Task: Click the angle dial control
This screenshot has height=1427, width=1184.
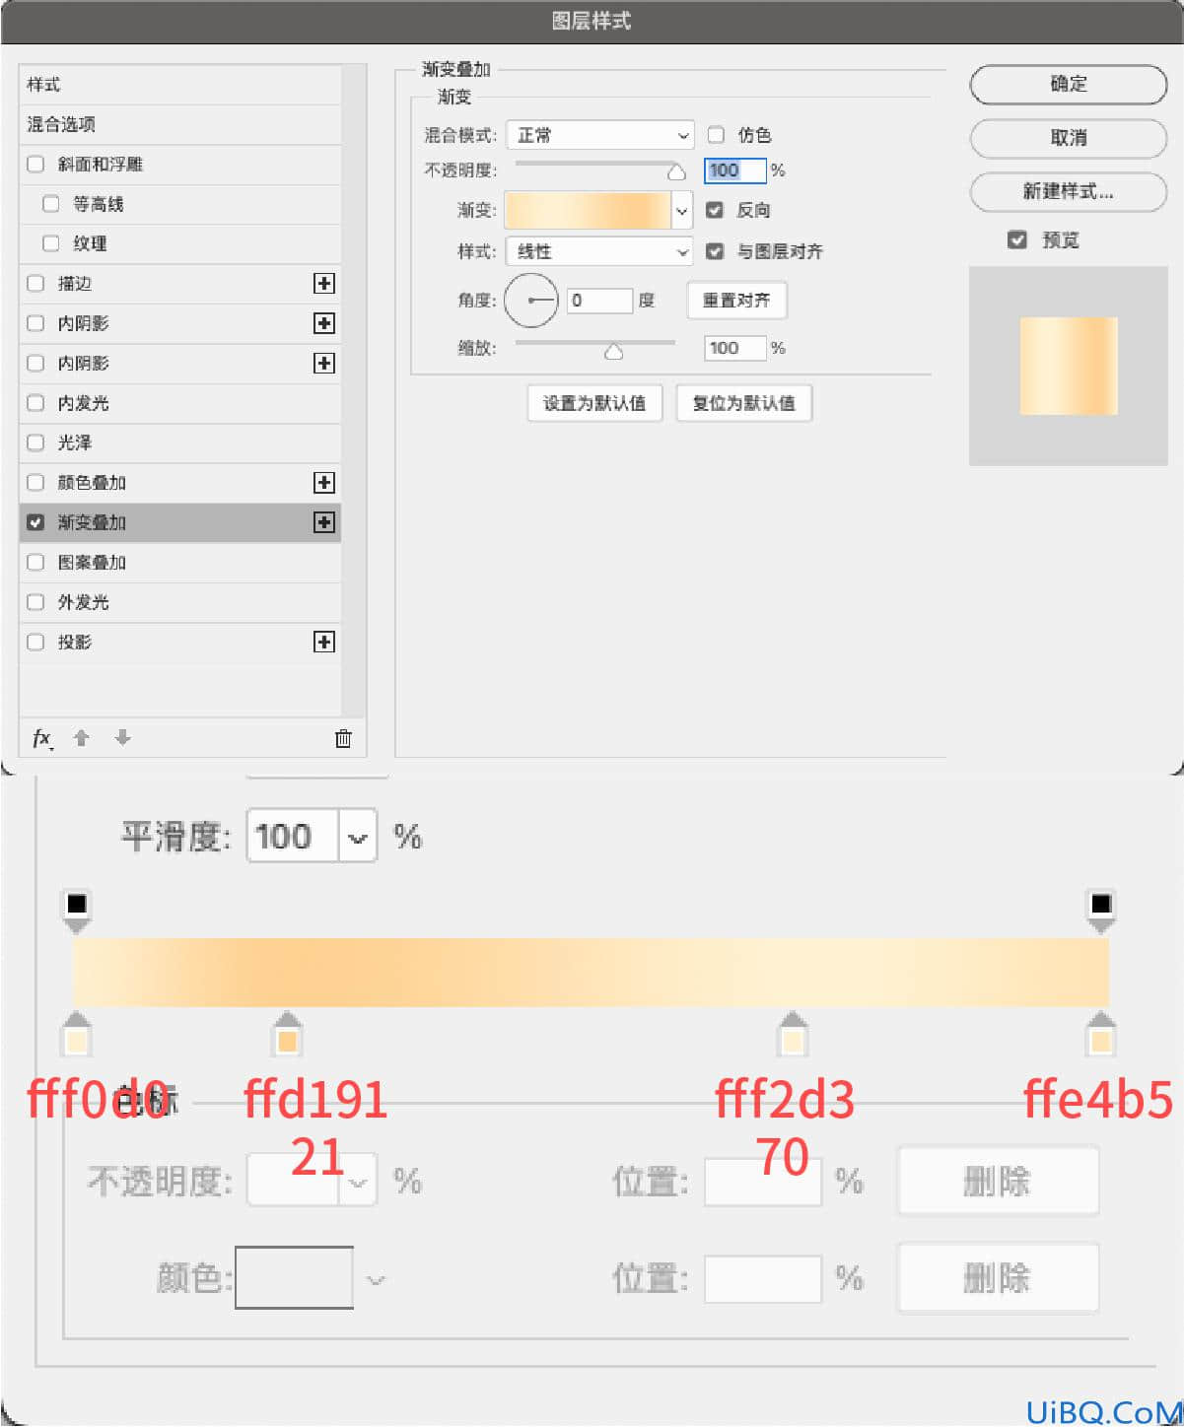Action: pos(531,300)
